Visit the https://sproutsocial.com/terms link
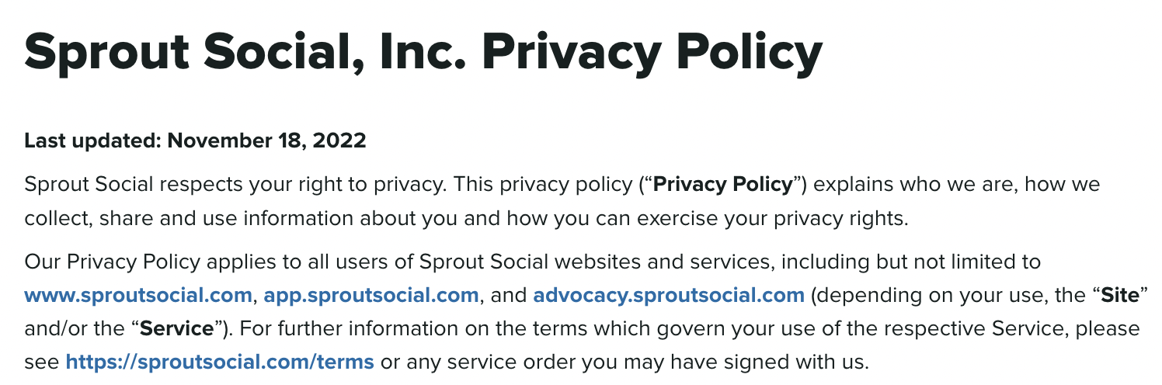Screen dimensions: 1162x385 220,361
